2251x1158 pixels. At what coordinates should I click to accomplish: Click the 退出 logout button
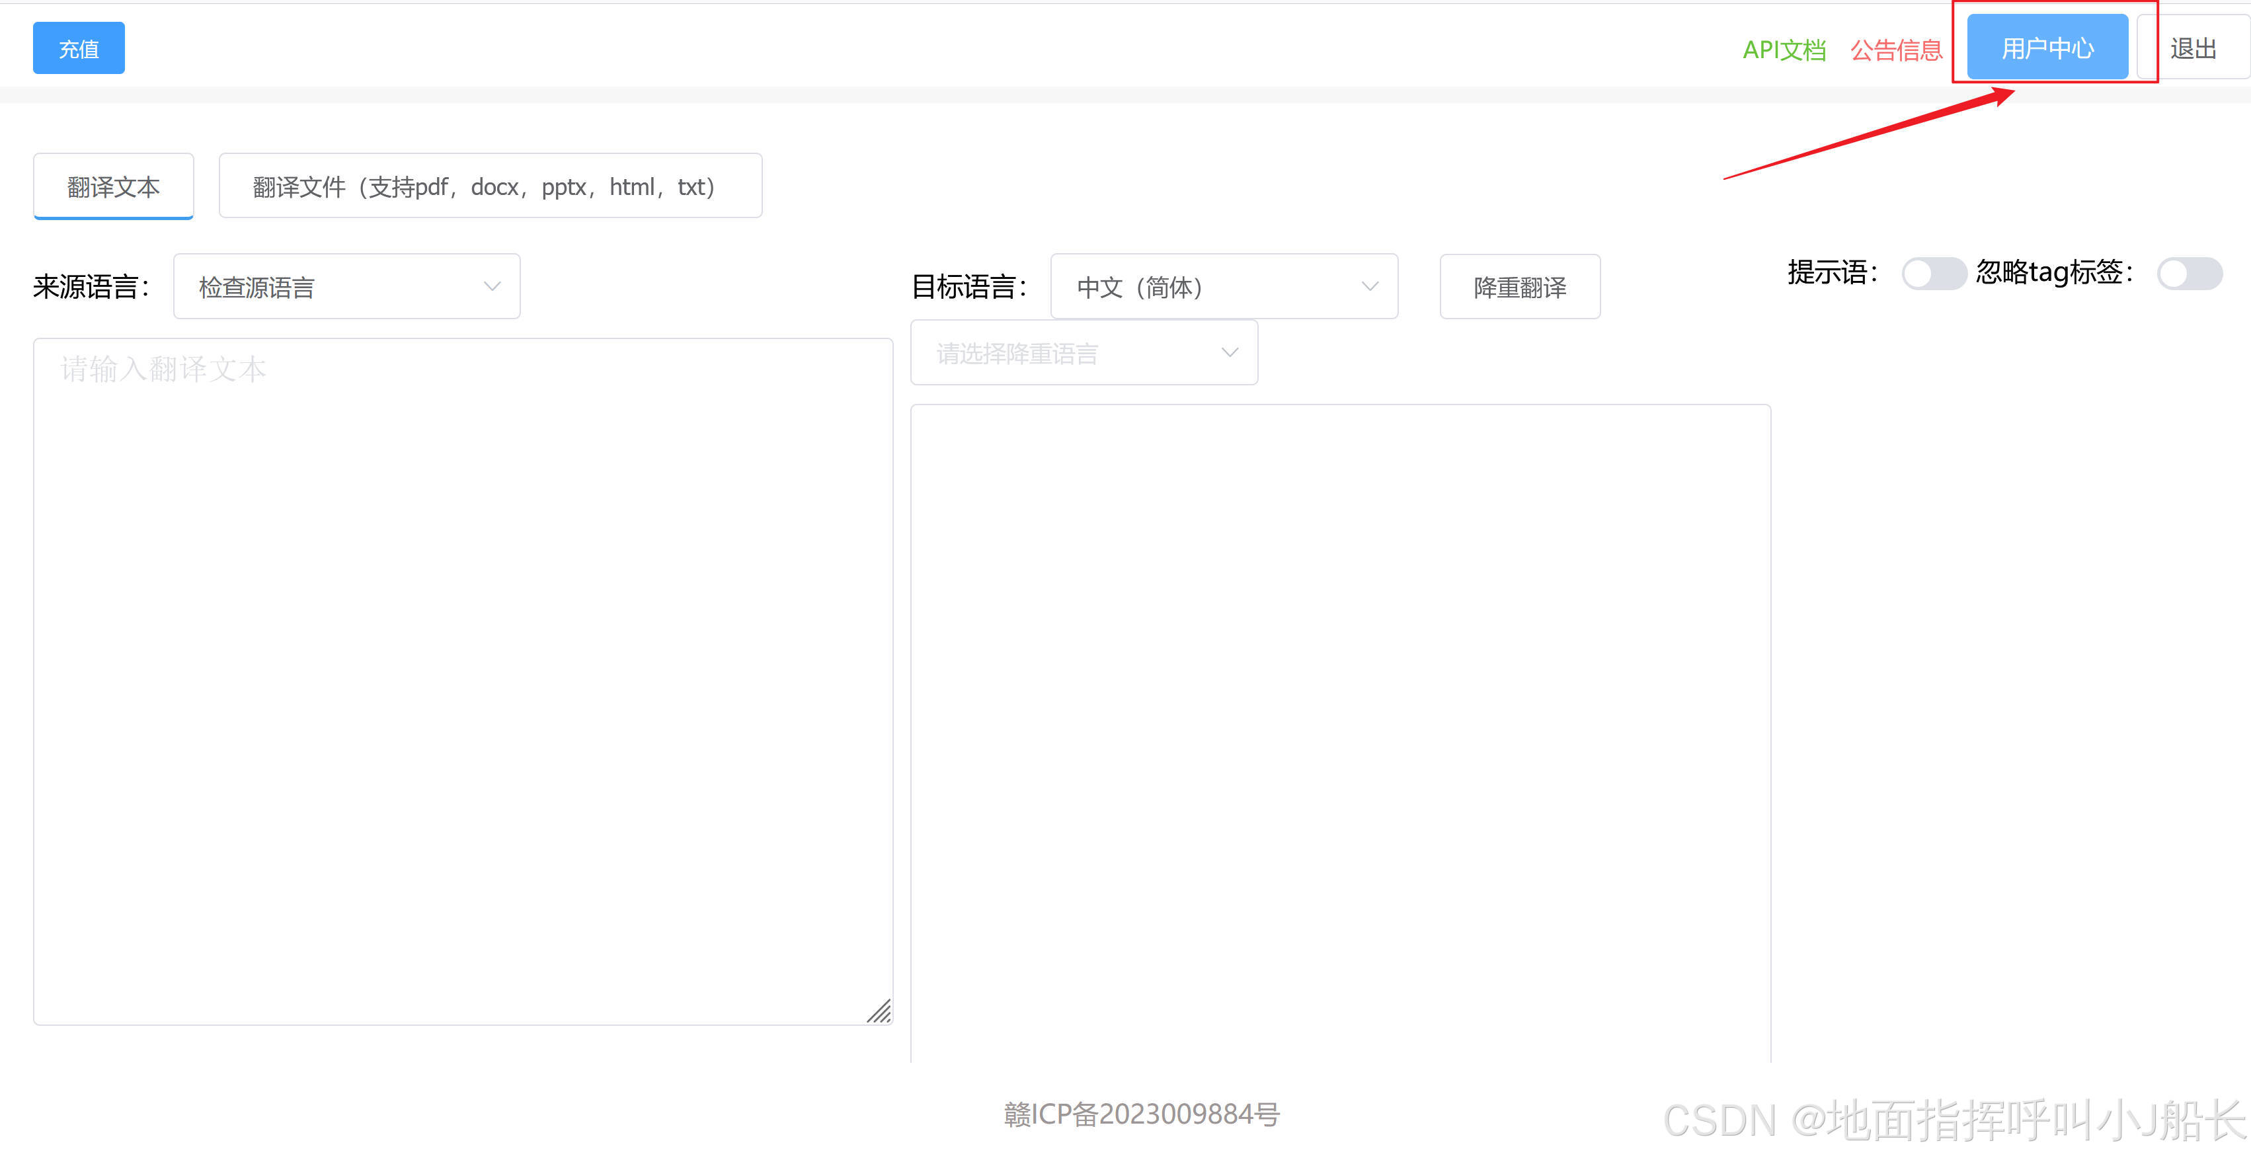[x=2192, y=48]
